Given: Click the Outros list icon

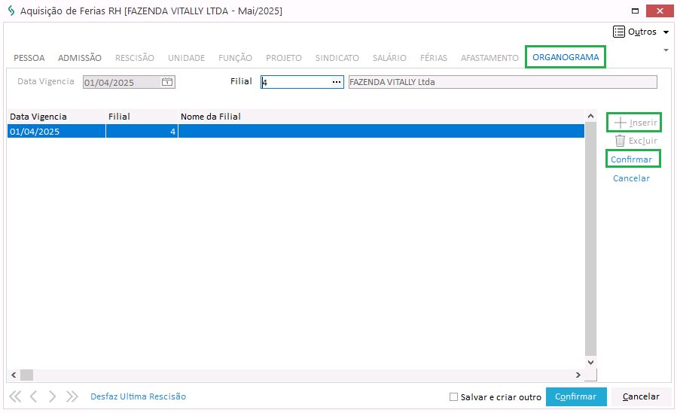Looking at the screenshot, I should [x=619, y=32].
